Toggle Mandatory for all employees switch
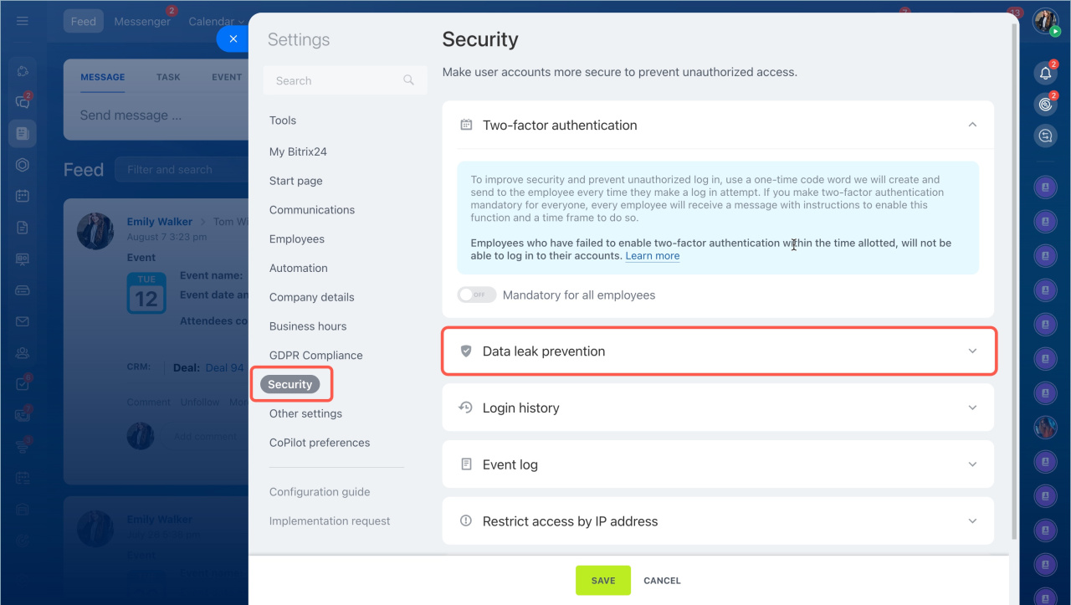The image size is (1071, 605). (476, 295)
